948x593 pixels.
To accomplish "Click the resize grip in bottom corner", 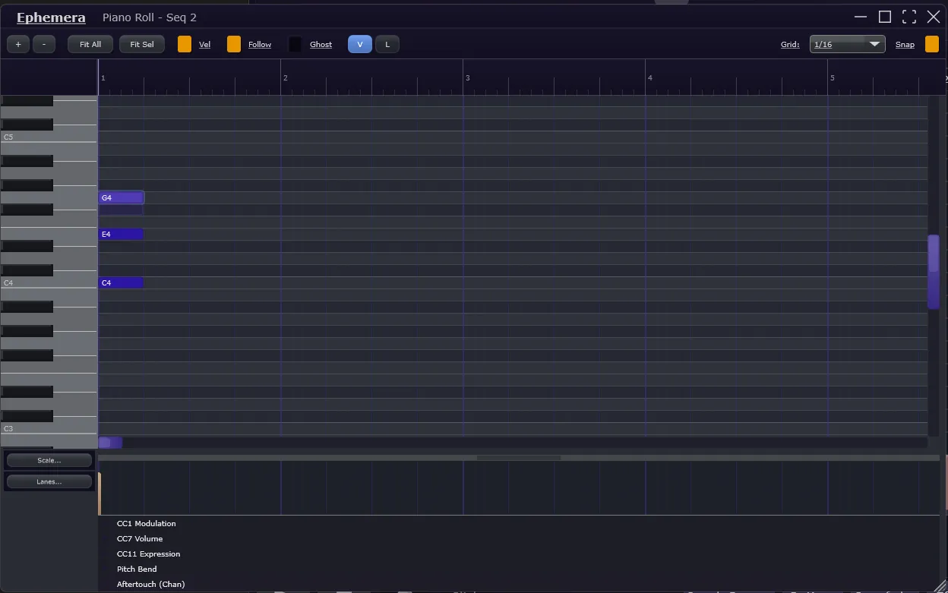I will coord(940,585).
